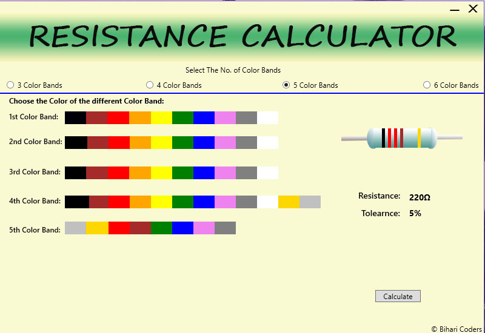Select gold swatch in 4th Color Band
Viewport: 485px width, 333px height.
pyautogui.click(x=289, y=202)
